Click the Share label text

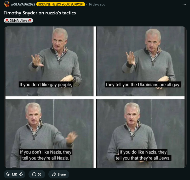62,174
